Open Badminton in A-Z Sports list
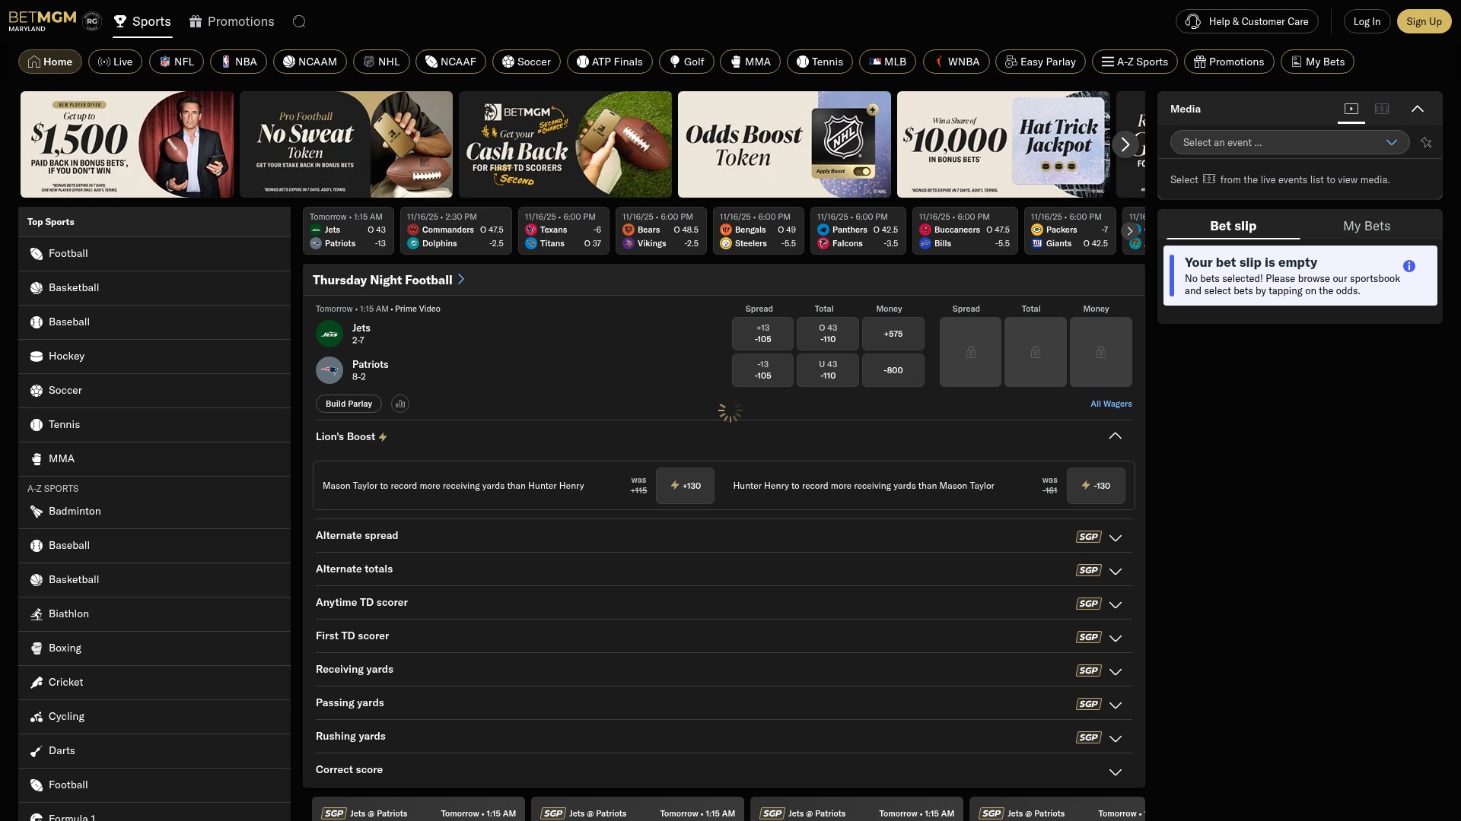Viewport: 1461px width, 821px height. click(154, 512)
